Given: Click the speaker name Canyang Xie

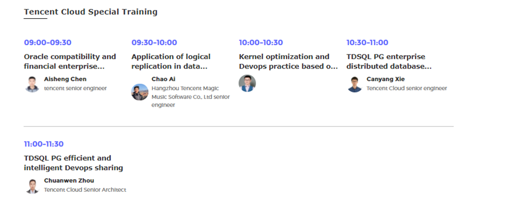Looking at the screenshot, I should point(385,79).
